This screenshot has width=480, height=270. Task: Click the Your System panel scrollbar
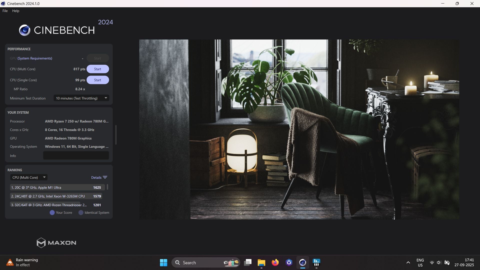(116, 135)
